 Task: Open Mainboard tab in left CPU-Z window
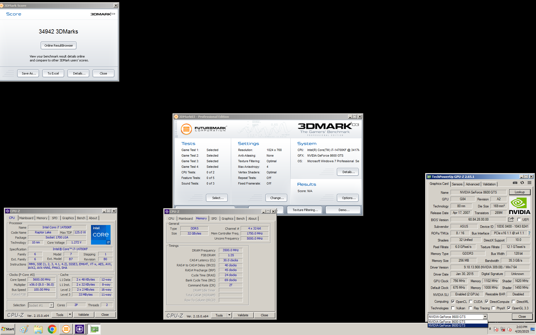tap(26, 218)
